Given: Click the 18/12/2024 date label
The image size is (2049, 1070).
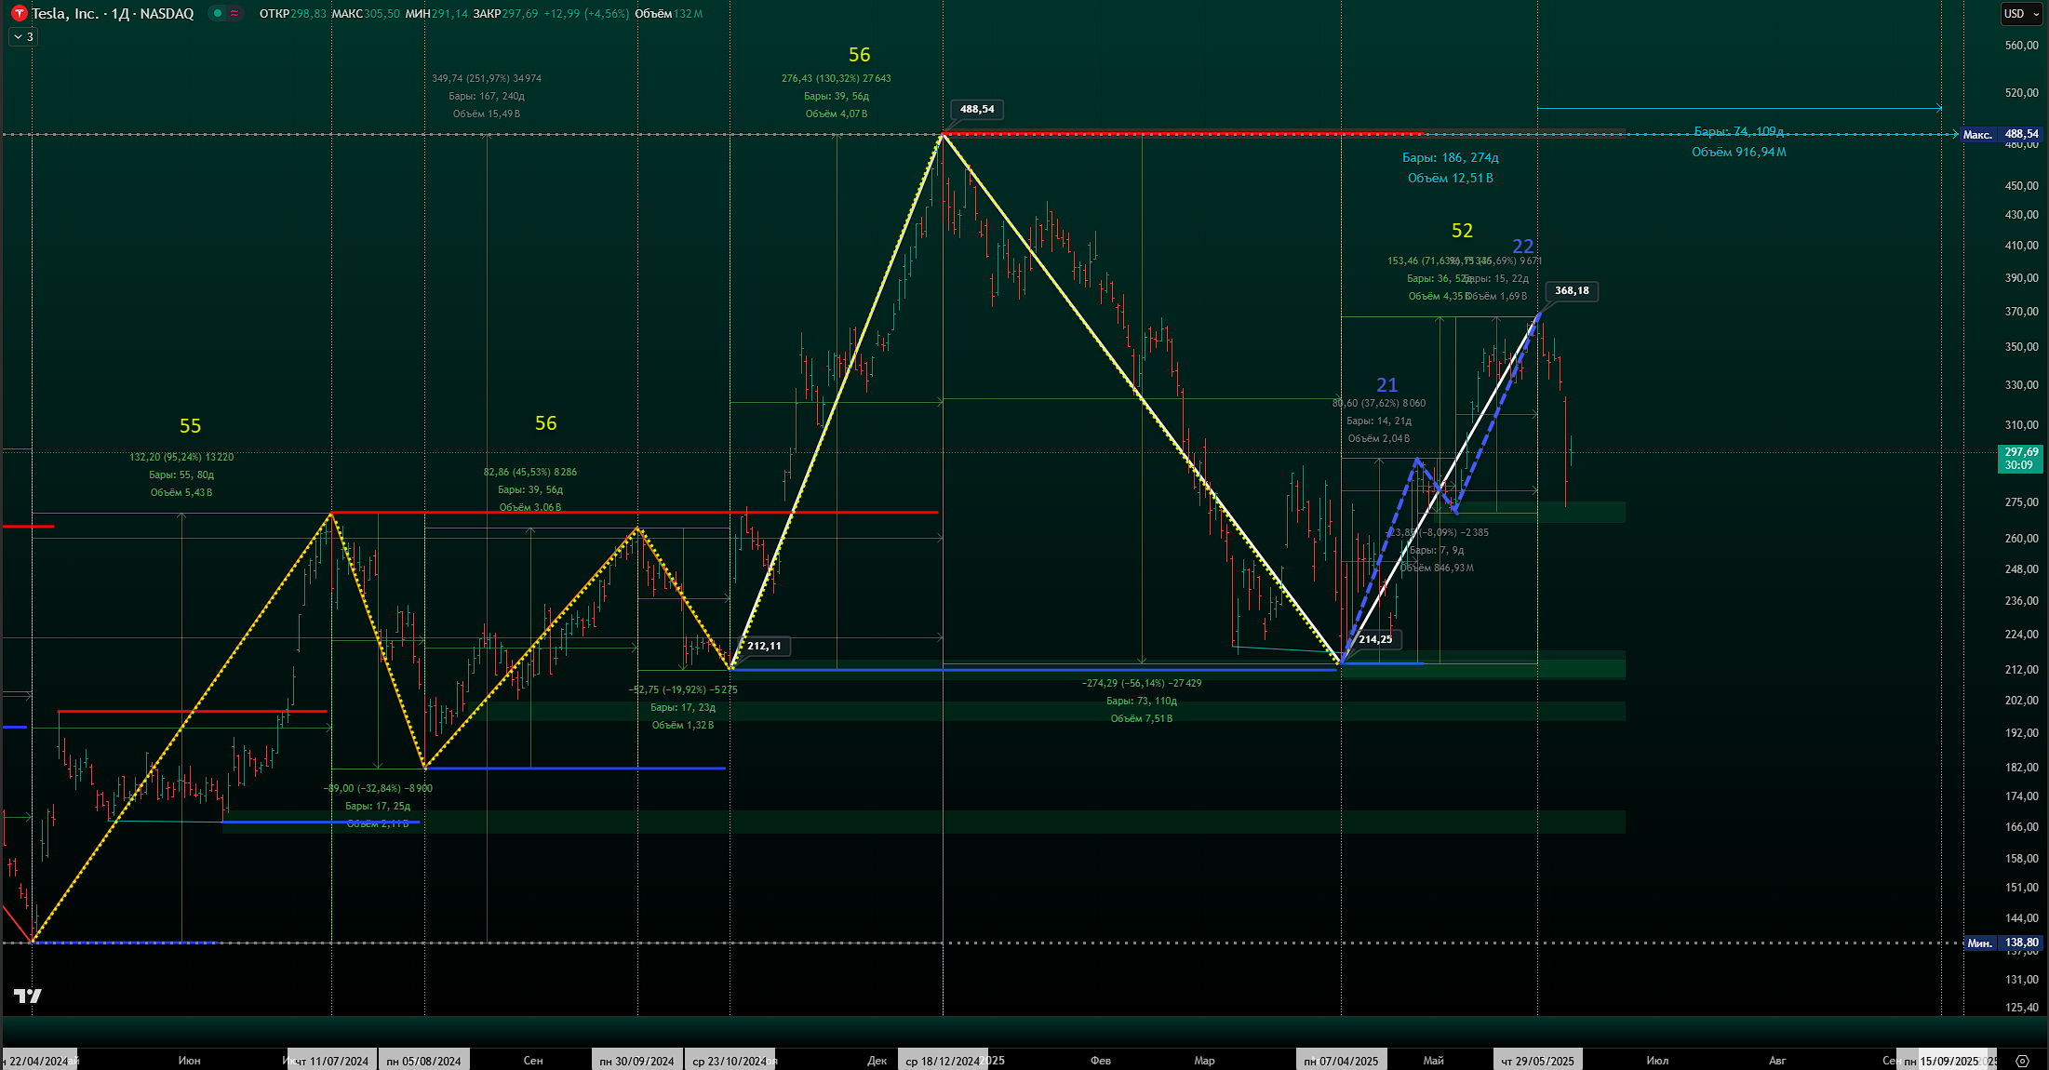Looking at the screenshot, I should coord(942,1061).
